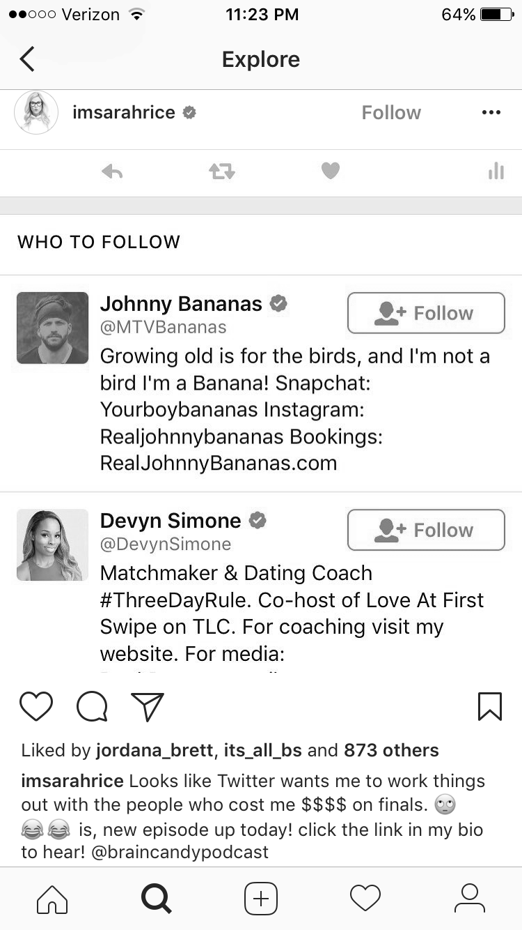The image size is (522, 930).
Task: Open the Profile tab icon
Action: [x=470, y=899]
